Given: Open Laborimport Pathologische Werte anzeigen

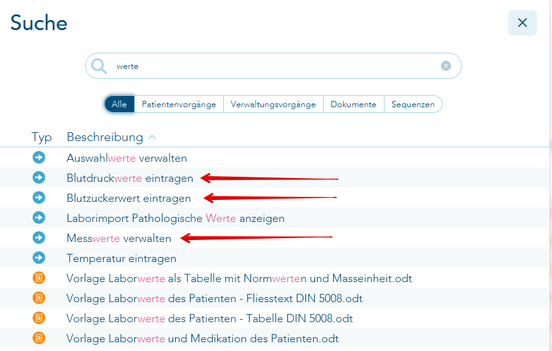Looking at the screenshot, I should (176, 218).
